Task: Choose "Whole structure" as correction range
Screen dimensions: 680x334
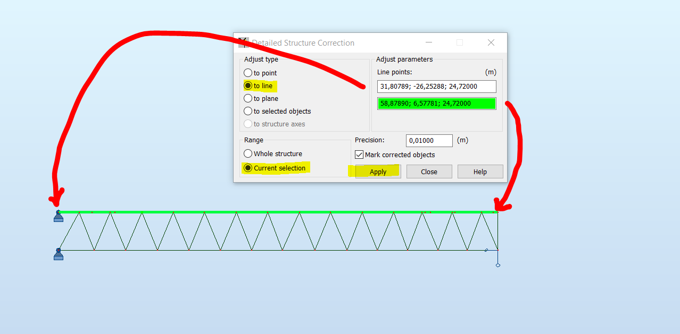Action: (x=248, y=153)
